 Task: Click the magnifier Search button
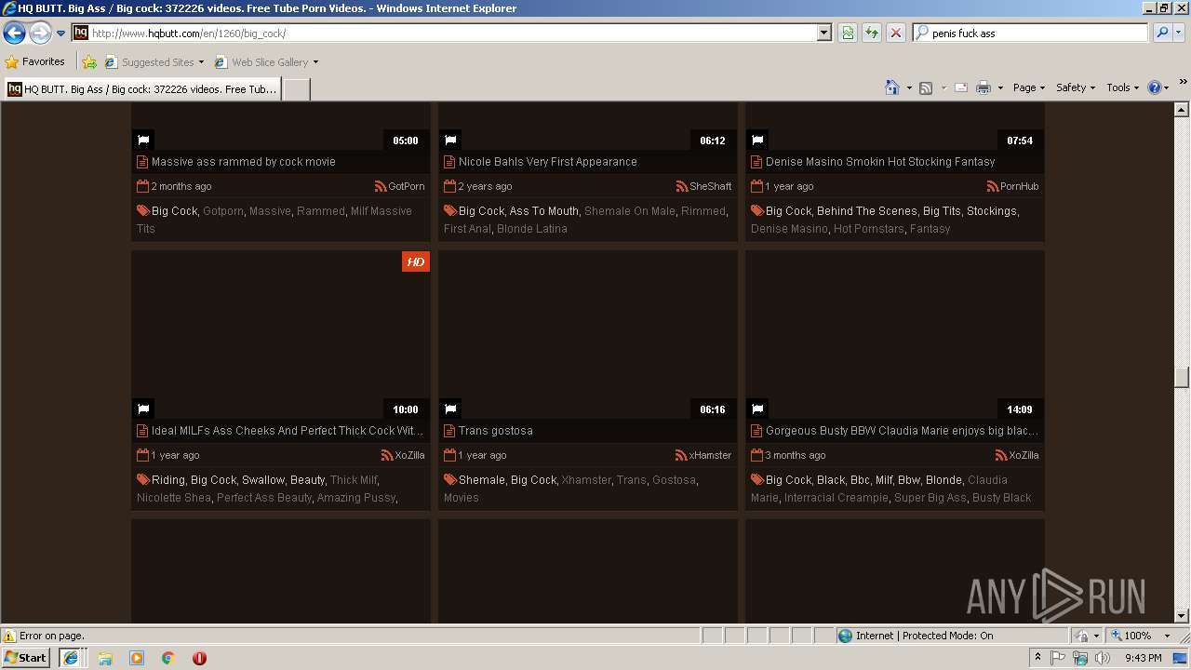pos(1162,33)
